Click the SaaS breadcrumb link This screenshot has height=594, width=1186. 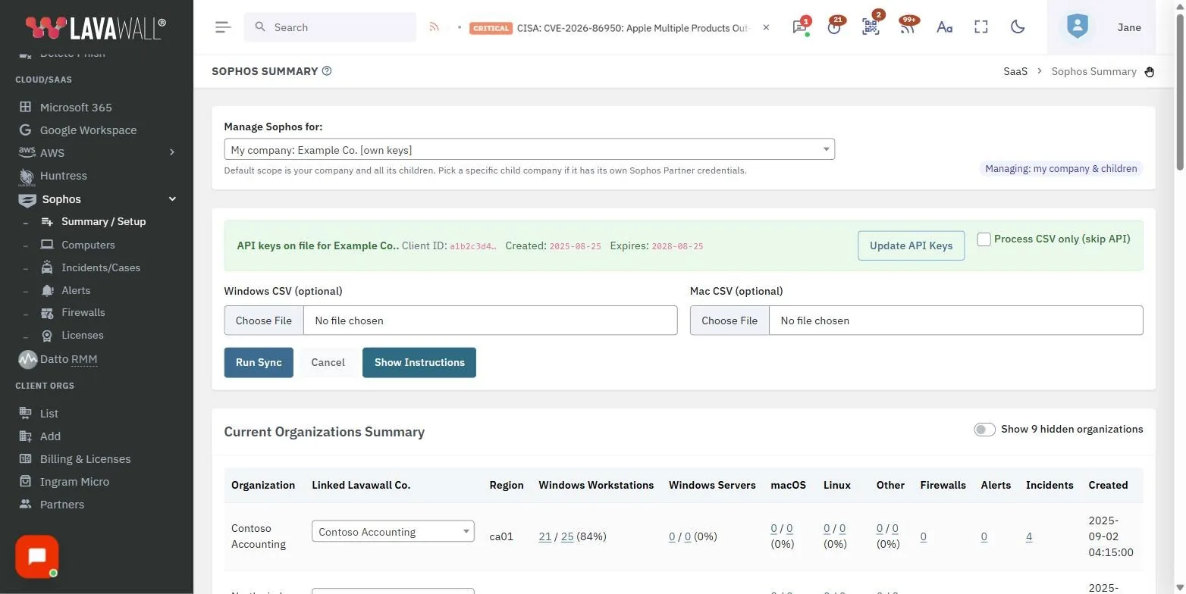coord(1015,71)
